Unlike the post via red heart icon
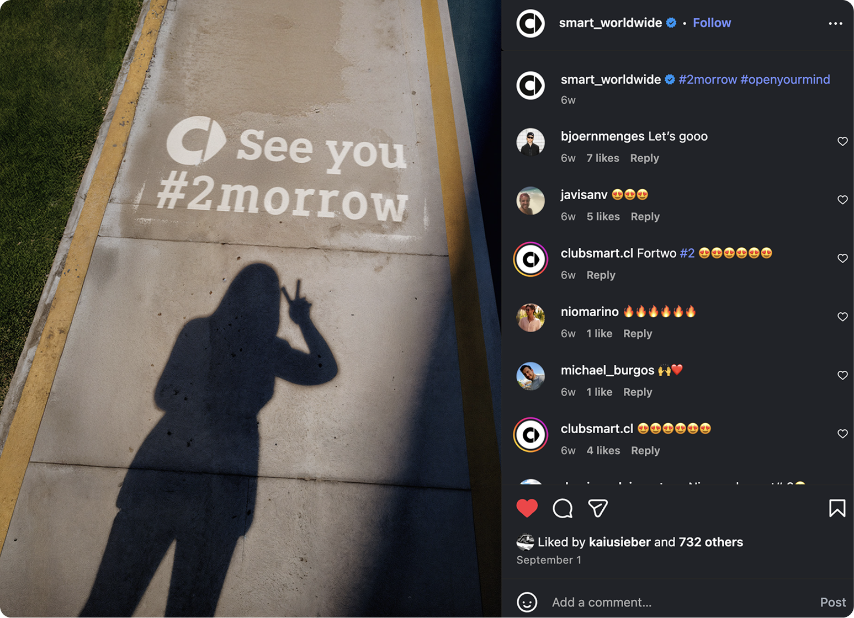Image resolution: width=854 pixels, height=618 pixels. coord(527,508)
